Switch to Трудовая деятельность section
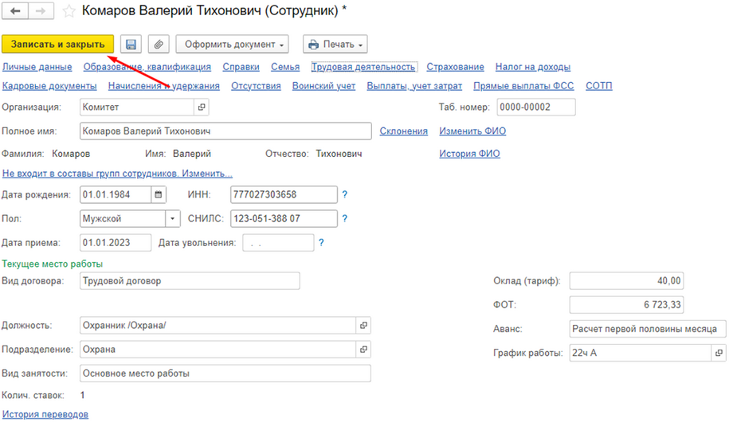Viewport: 737px width, 426px height. pos(364,67)
